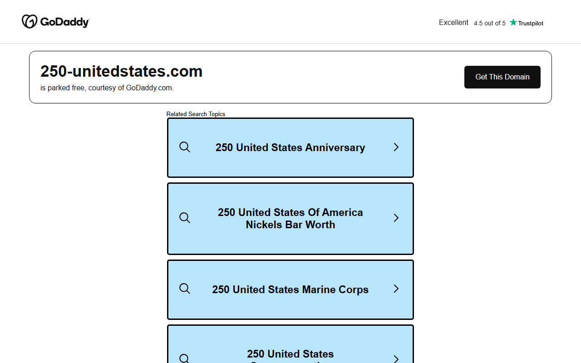Click chevron arrow on Nickels Bar Worth card
The height and width of the screenshot is (363, 581).
click(x=396, y=218)
